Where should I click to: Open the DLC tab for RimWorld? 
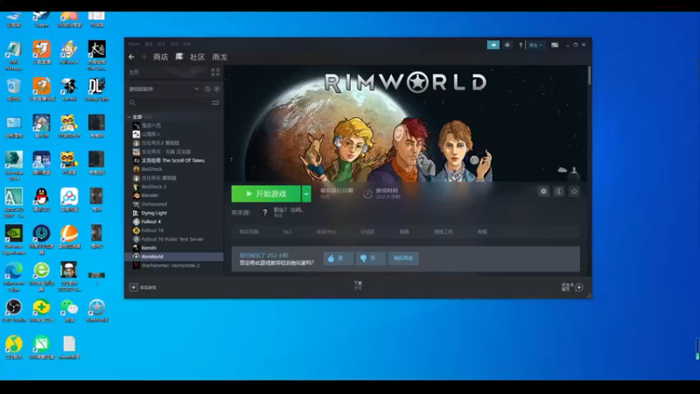288,232
